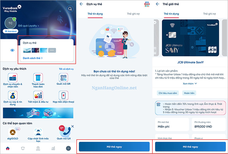The height and width of the screenshot is (154, 228).
Task: Tap the floating phone support icon
Action: 65,131
